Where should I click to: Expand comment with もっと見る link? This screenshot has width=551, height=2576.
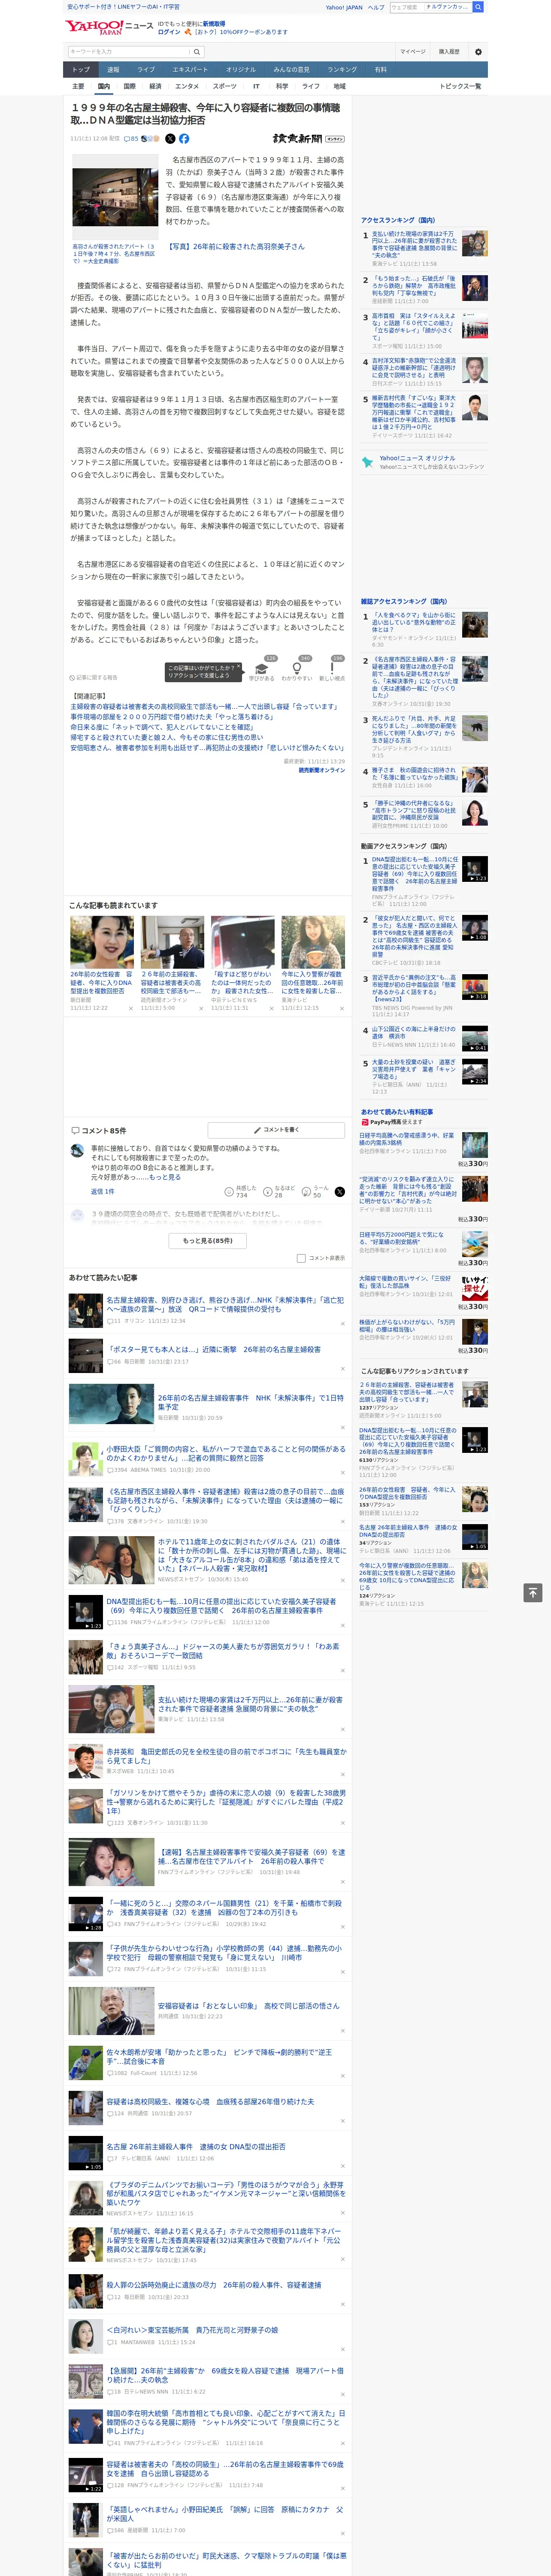click(165, 1177)
